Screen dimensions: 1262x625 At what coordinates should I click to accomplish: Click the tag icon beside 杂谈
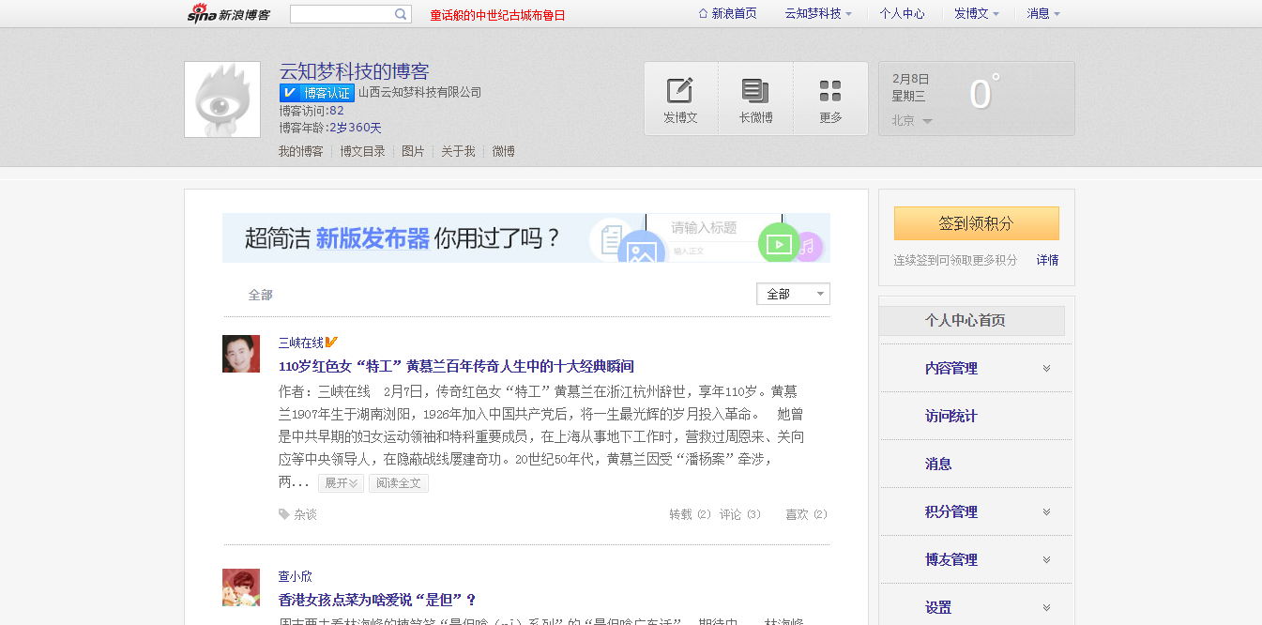point(284,514)
